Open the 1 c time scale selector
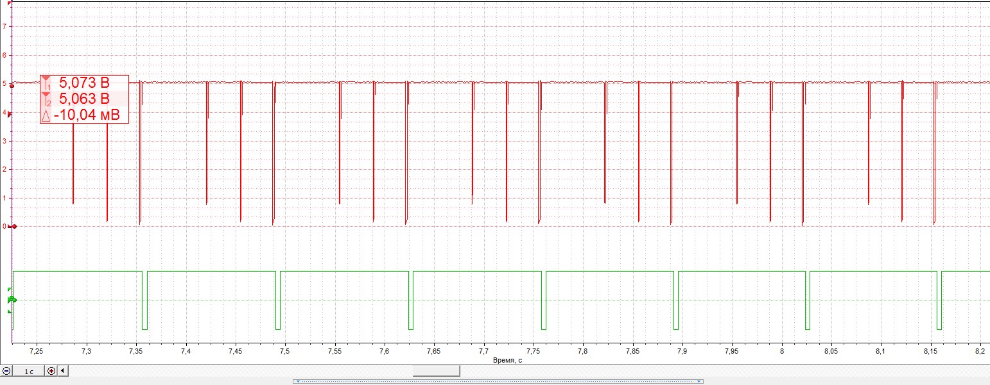 (29, 371)
